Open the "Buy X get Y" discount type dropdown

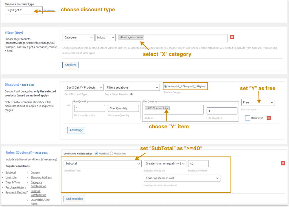(23, 10)
